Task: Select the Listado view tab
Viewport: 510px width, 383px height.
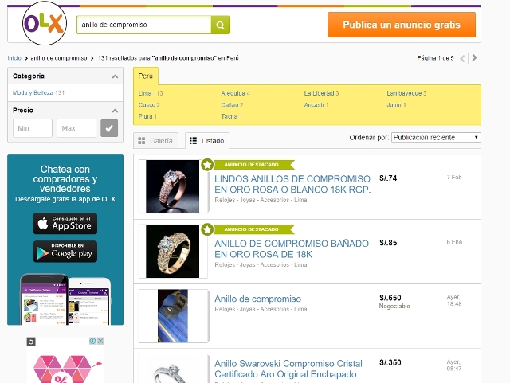Action: (206, 141)
